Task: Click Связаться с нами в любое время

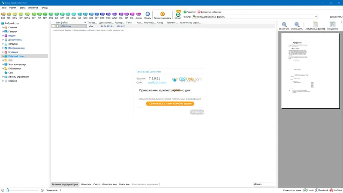Action: 170,103
